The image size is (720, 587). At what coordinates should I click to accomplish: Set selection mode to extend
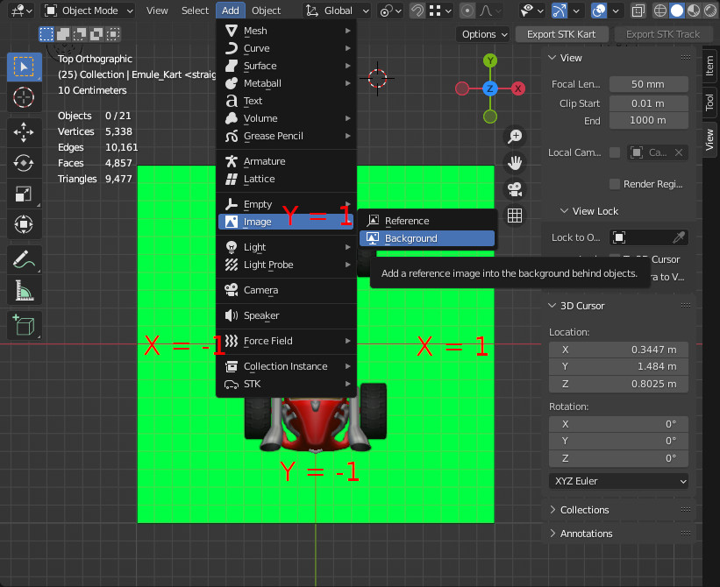[x=63, y=33]
